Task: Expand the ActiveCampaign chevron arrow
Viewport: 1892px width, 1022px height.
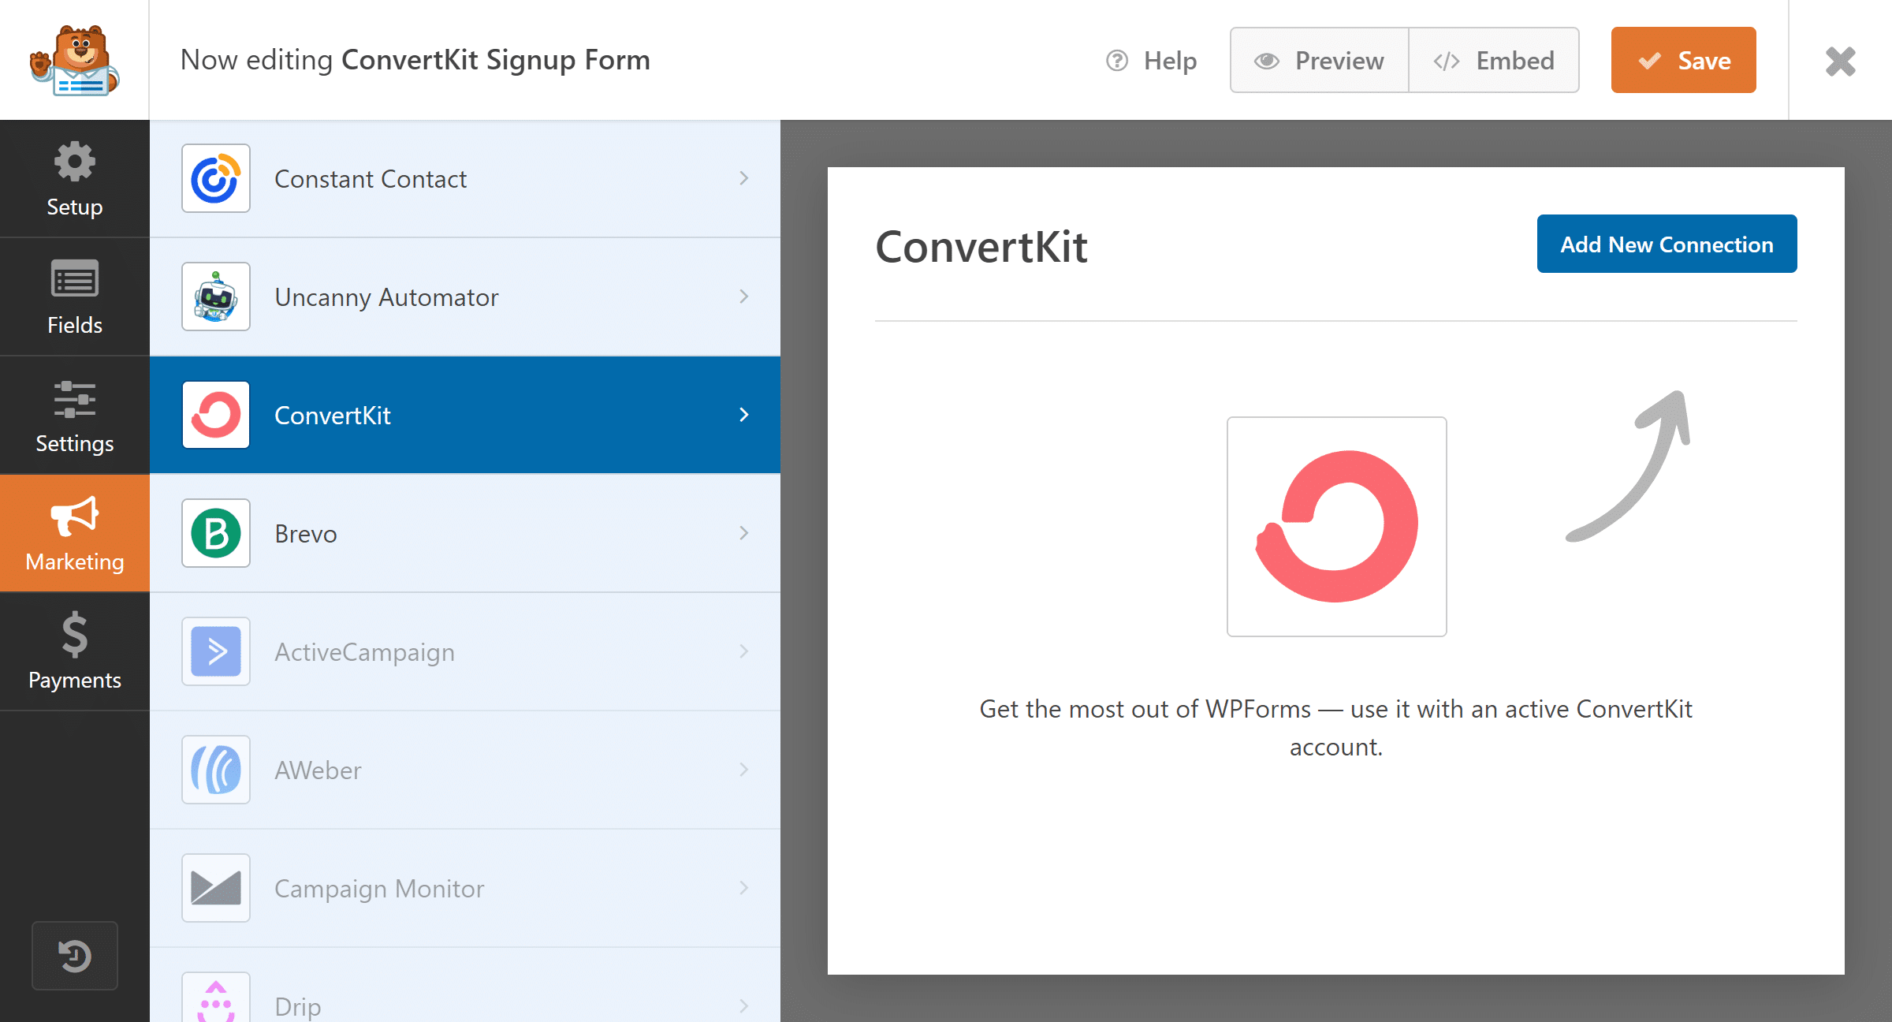Action: tap(743, 651)
